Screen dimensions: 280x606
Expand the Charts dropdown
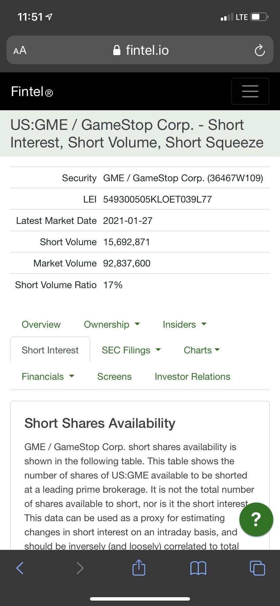click(x=202, y=350)
